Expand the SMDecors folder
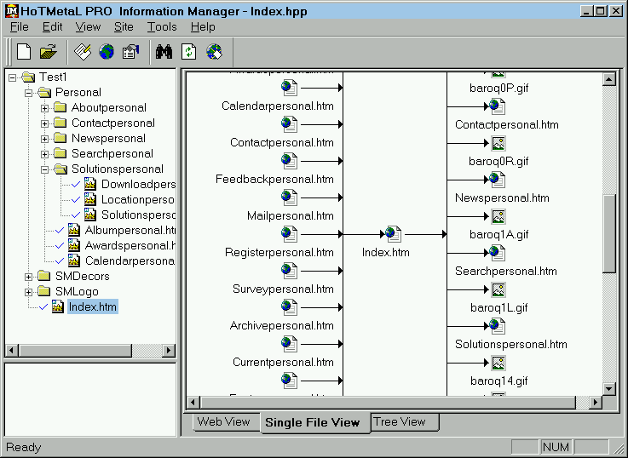Screen dimensions: 628x458 tap(28, 277)
